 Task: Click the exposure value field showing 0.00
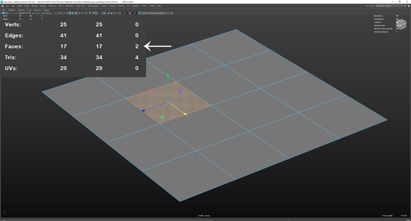tap(124, 13)
